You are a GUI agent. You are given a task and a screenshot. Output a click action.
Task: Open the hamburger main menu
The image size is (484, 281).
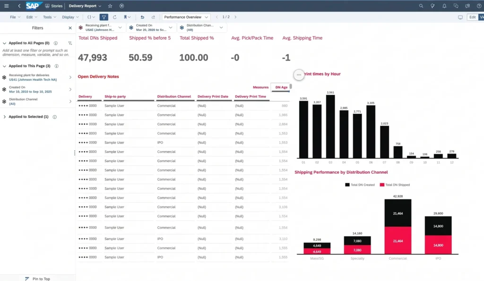[x=7, y=6]
